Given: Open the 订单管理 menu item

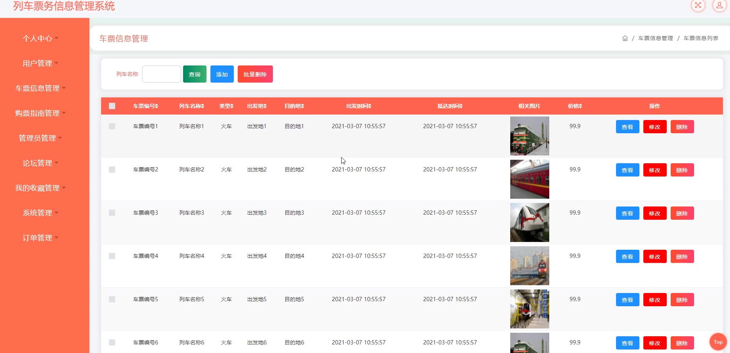Looking at the screenshot, I should tap(40, 238).
